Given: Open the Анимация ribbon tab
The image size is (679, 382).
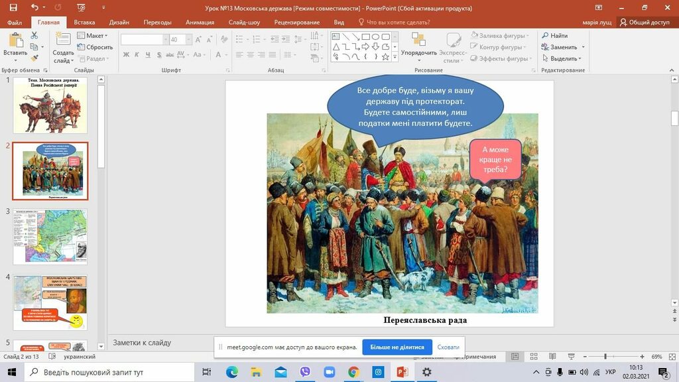Looking at the screenshot, I should point(200,22).
